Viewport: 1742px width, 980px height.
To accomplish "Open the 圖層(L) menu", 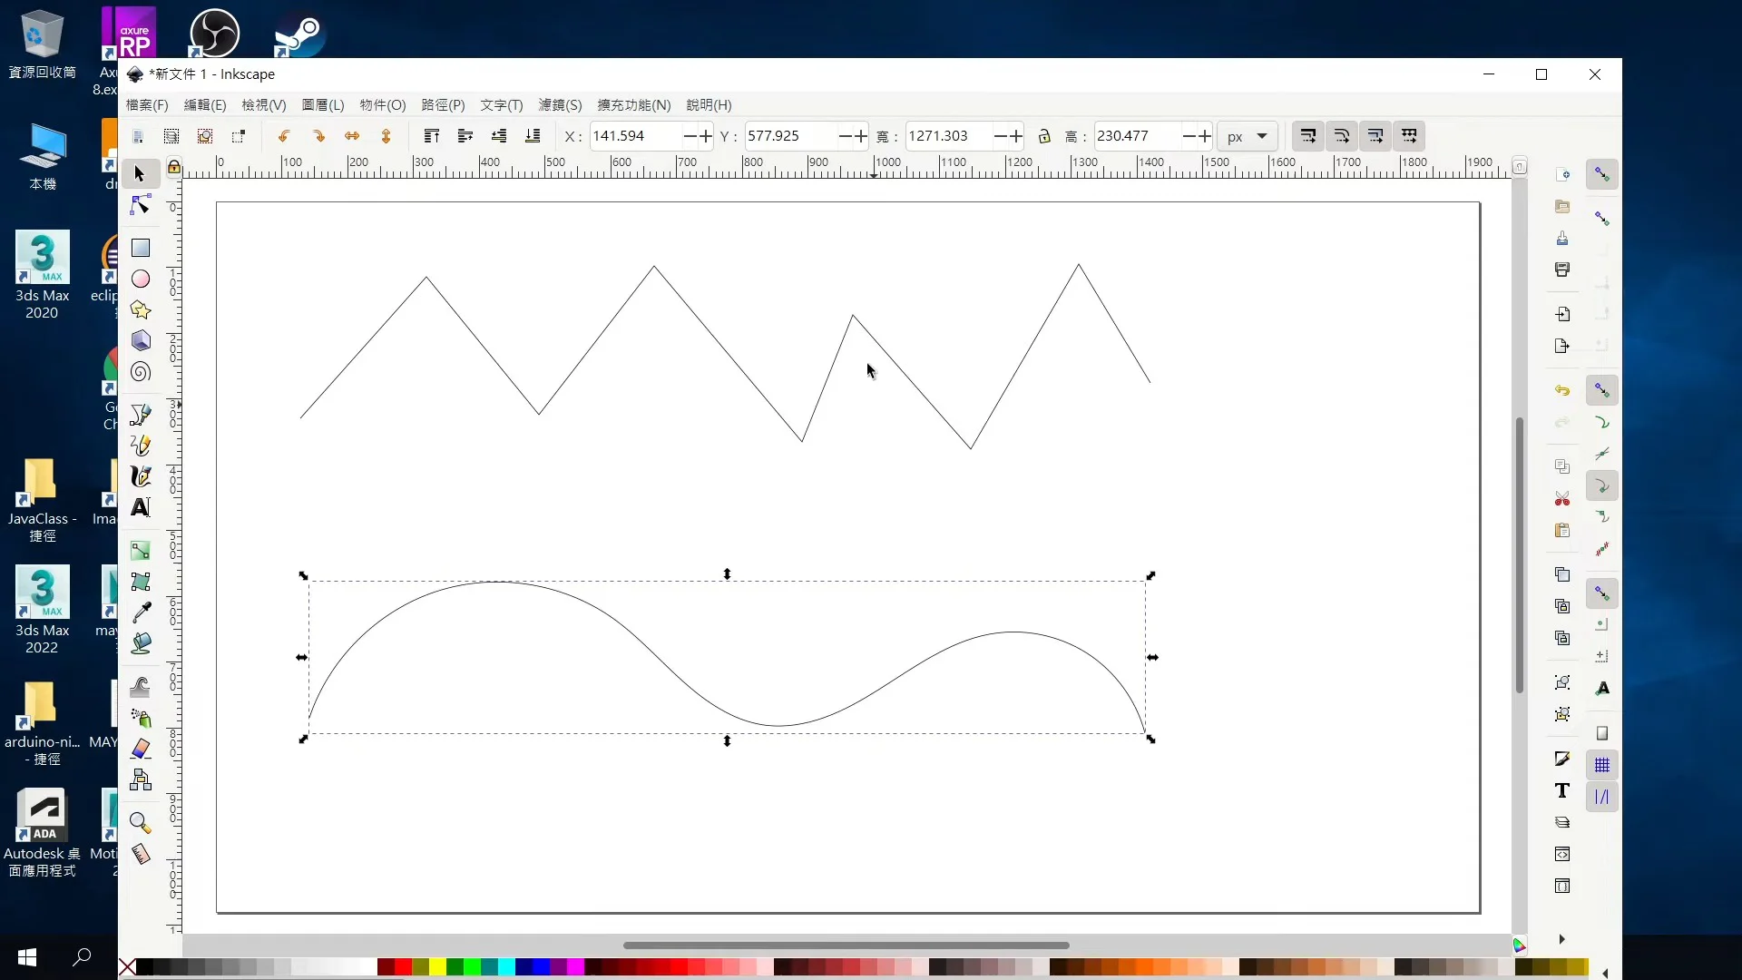I will point(323,105).
